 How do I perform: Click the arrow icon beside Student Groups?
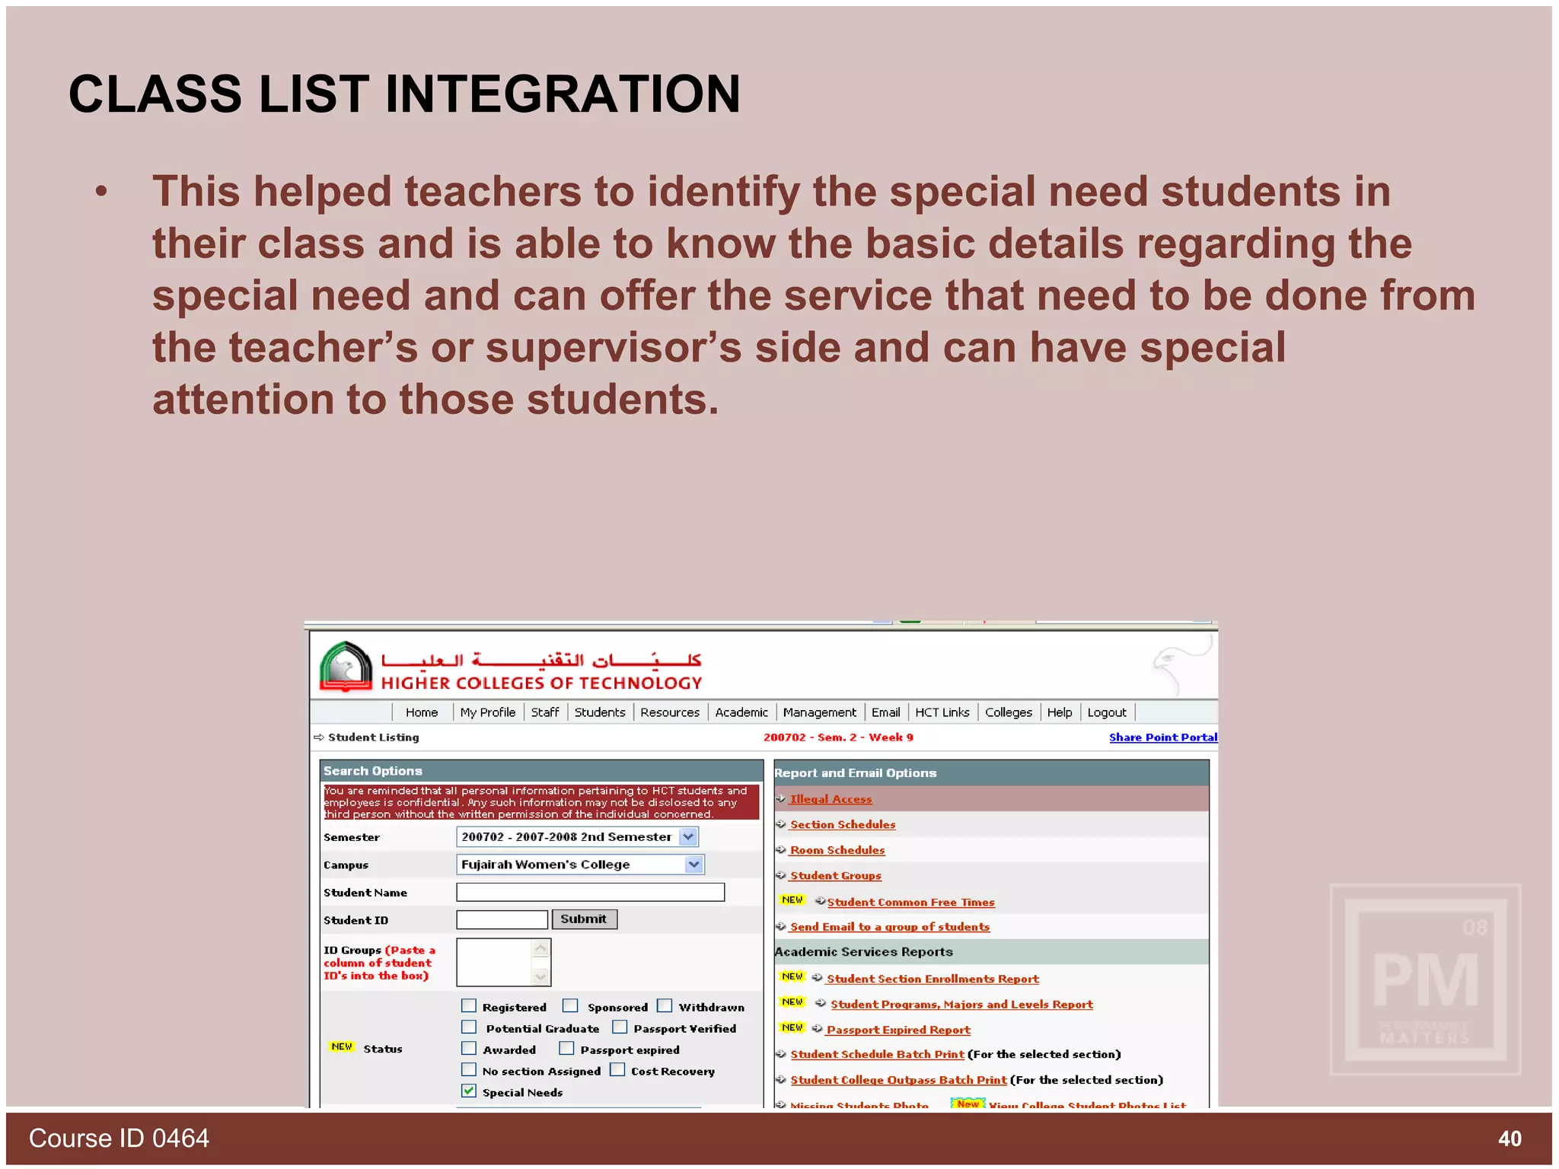point(781,875)
